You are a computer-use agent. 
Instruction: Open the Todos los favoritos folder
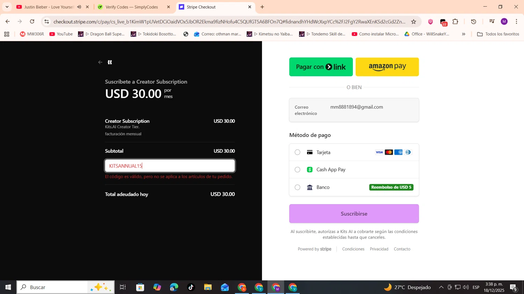coord(498,34)
